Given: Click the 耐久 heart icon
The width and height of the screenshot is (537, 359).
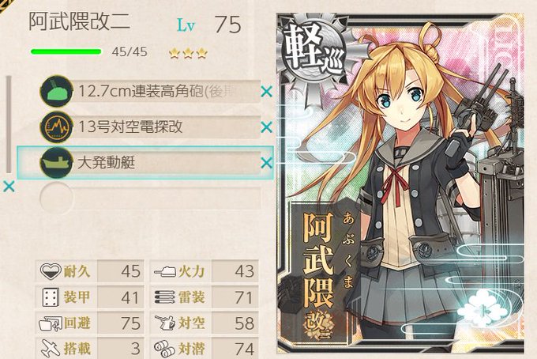Looking at the screenshot, I should tap(51, 271).
